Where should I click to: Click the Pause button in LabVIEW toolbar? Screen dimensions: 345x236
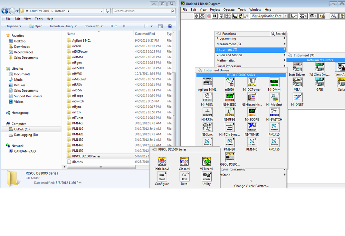click(x=215, y=16)
